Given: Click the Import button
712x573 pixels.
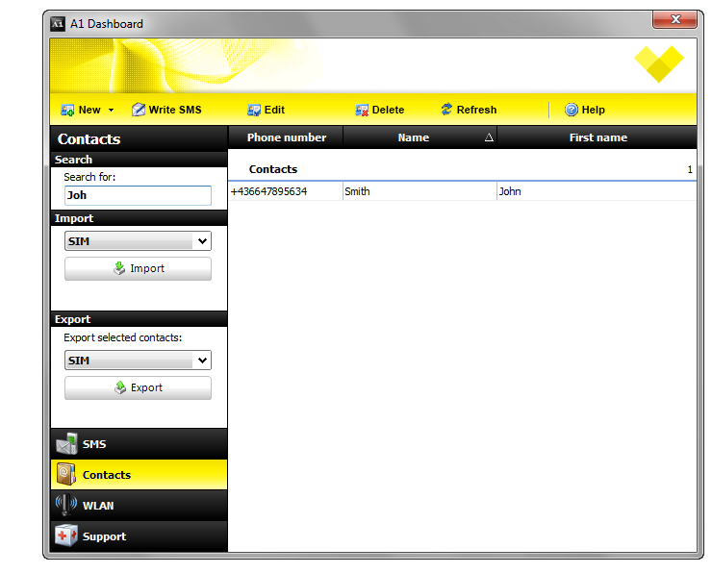Looking at the screenshot, I should tap(138, 268).
